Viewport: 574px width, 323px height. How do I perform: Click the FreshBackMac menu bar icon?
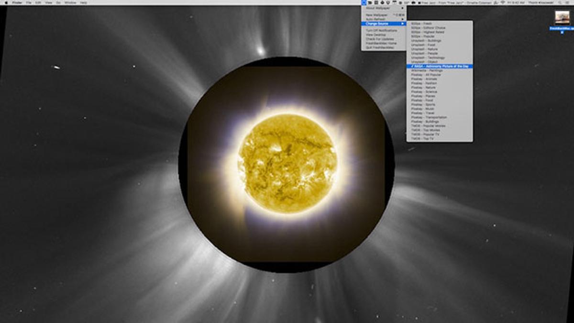click(364, 2)
